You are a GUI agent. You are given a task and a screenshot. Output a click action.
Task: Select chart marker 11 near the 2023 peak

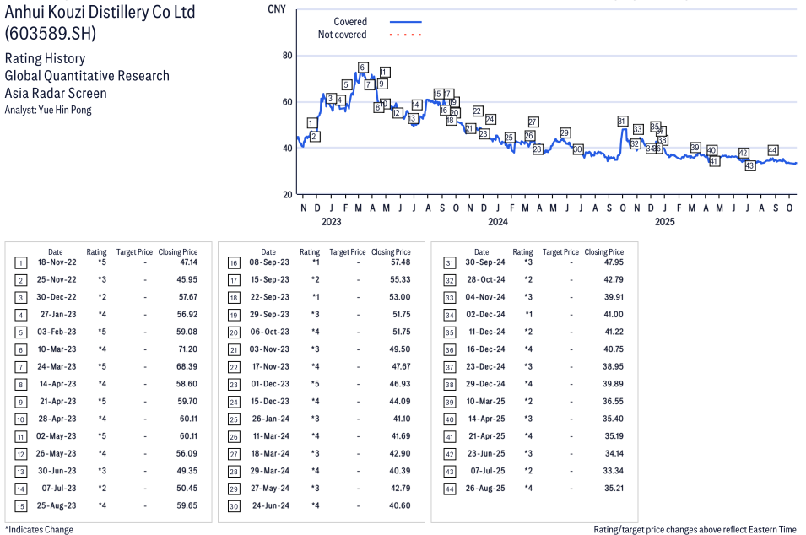pyautogui.click(x=385, y=72)
